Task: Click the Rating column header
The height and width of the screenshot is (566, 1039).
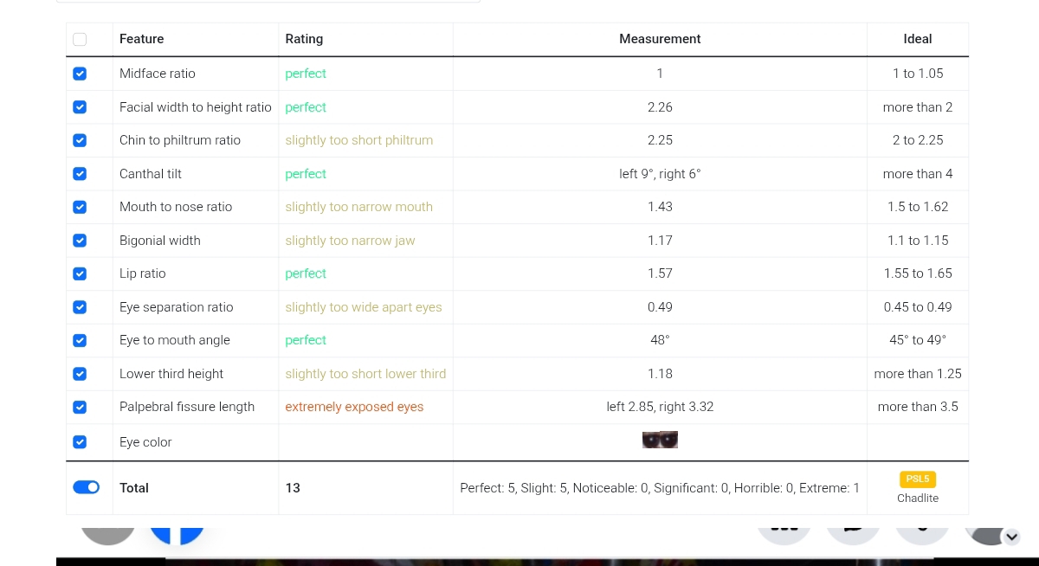Action: coord(304,39)
